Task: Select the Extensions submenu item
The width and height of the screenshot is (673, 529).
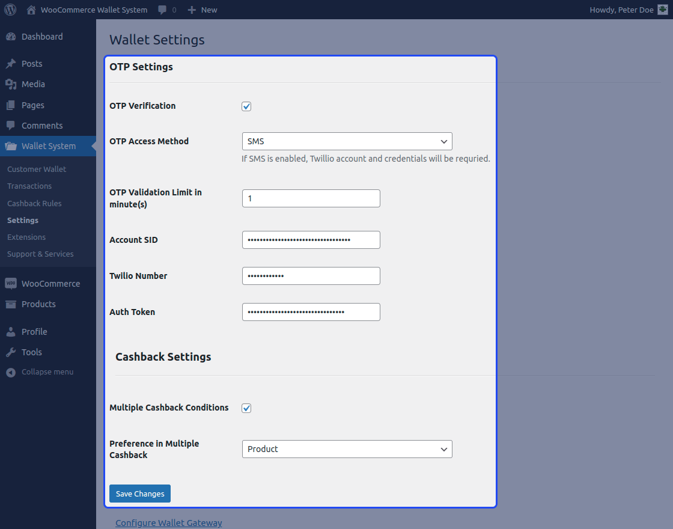Action: click(26, 237)
